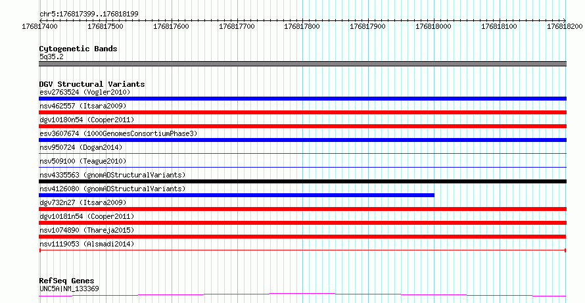
Task: Select the red nsv1074890 feature bar
Action: click(302, 237)
